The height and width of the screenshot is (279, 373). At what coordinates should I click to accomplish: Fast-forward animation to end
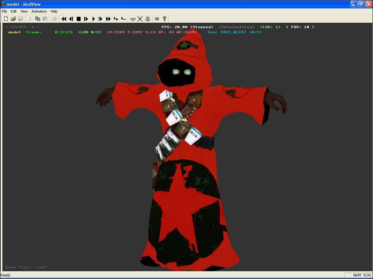[108, 19]
